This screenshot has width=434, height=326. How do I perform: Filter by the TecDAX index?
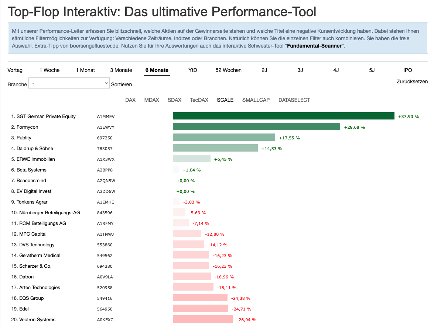[x=199, y=100]
